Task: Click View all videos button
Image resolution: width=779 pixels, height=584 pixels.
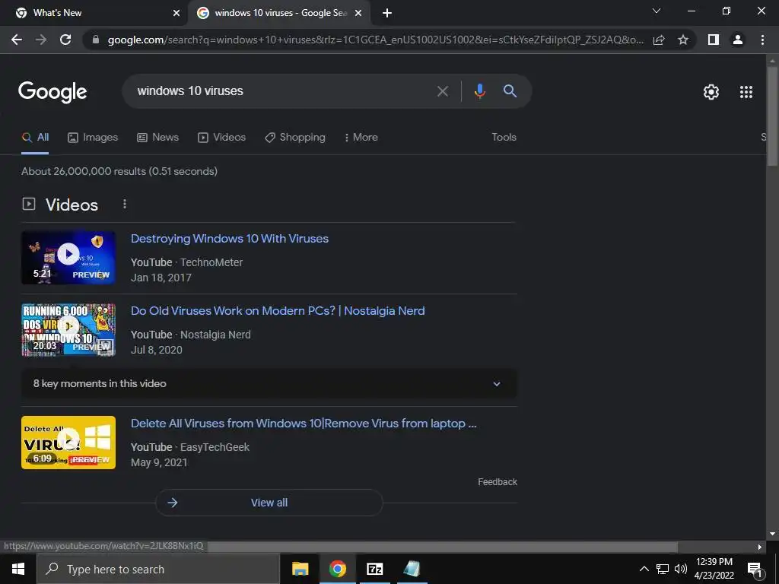Action: pos(269,503)
